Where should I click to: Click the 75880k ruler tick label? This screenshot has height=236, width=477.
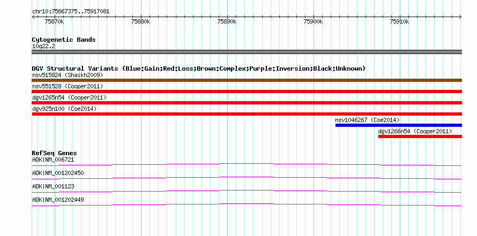[x=140, y=22]
